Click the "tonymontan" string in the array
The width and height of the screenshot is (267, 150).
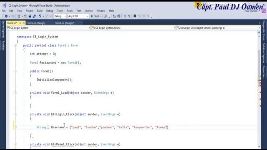[x=142, y=127]
